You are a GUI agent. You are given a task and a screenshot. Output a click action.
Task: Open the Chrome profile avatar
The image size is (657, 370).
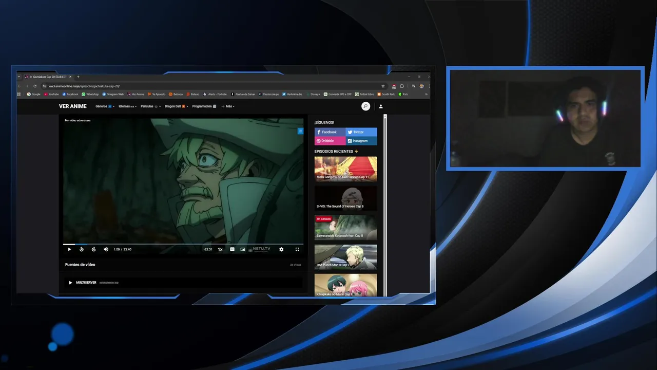421,86
